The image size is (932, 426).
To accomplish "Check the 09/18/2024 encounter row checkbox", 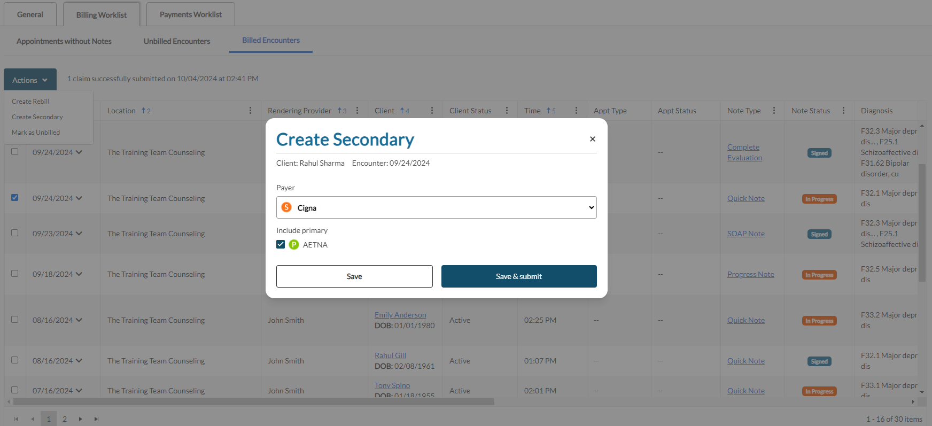I will [x=15, y=274].
